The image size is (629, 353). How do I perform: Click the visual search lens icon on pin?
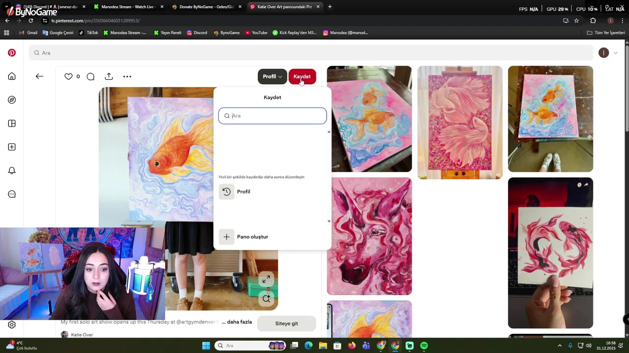[x=266, y=299]
